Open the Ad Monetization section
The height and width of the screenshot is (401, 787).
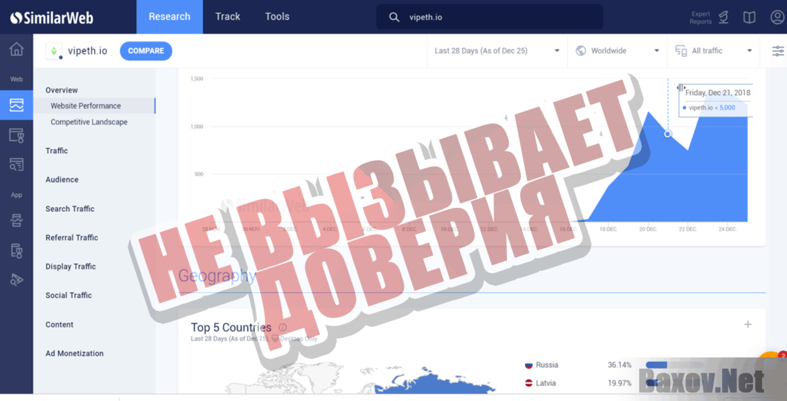74,354
